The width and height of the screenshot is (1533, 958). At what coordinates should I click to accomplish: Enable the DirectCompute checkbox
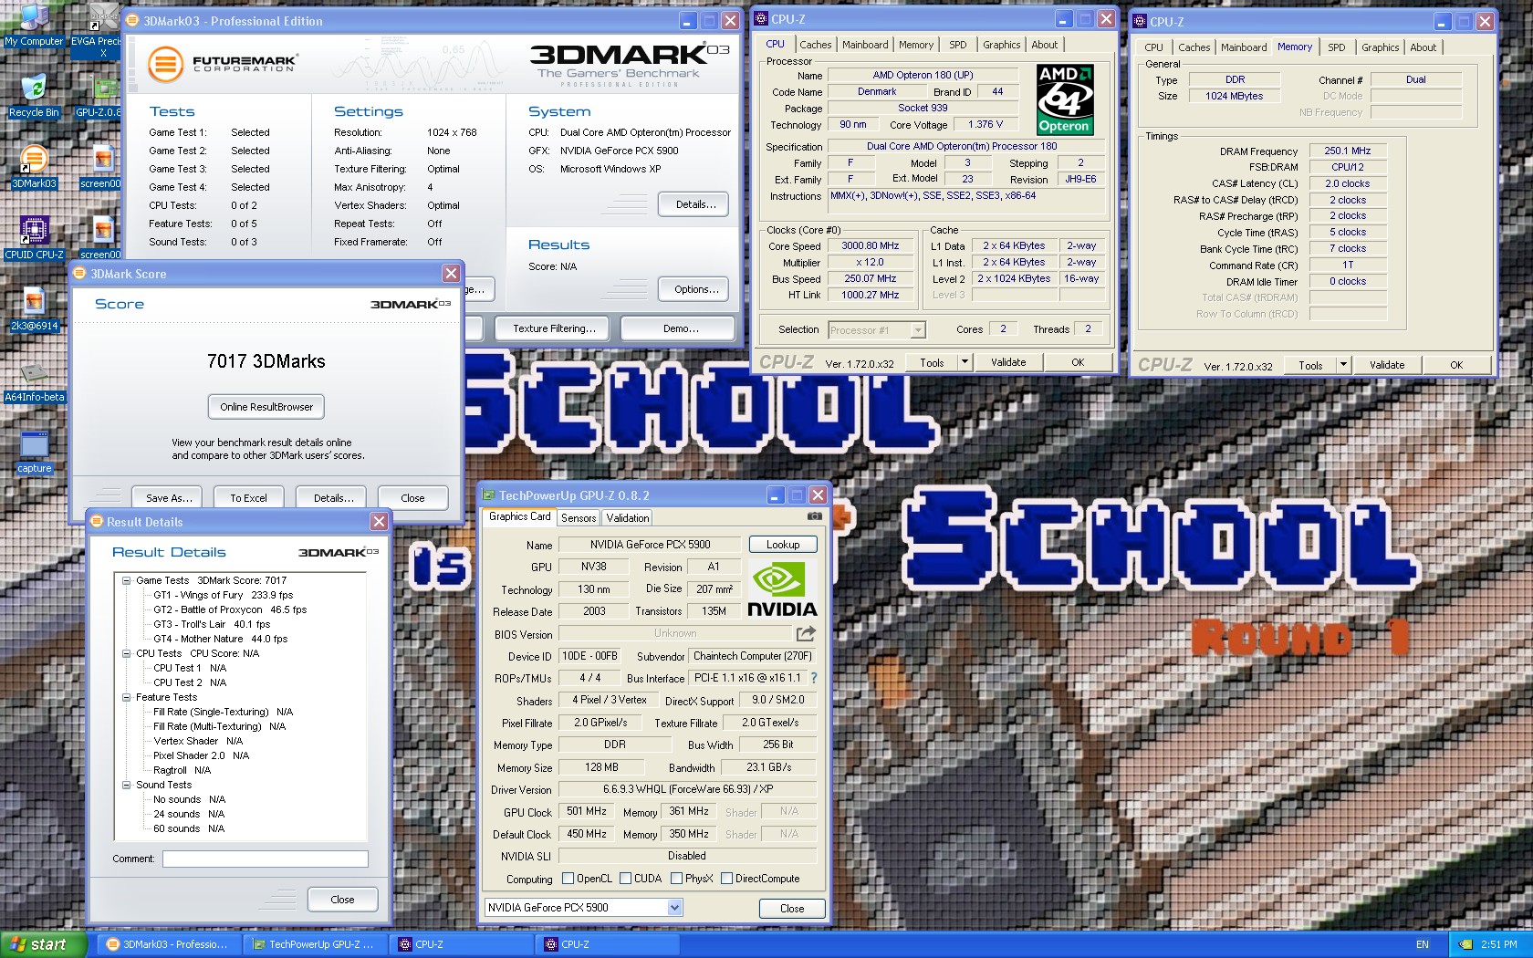coord(727,879)
